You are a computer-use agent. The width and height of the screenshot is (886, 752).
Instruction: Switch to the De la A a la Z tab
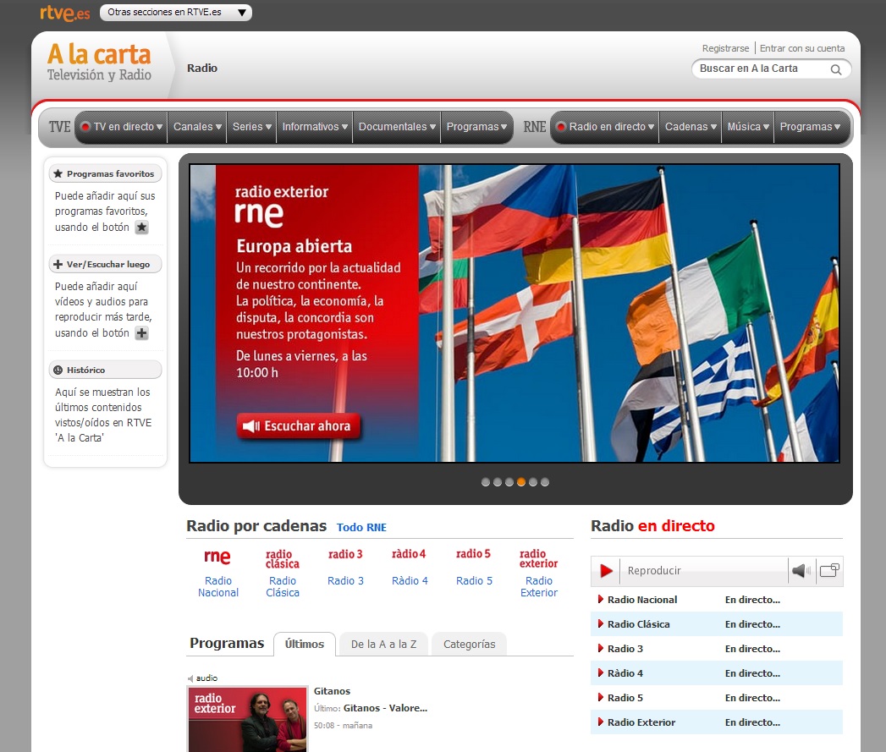383,645
